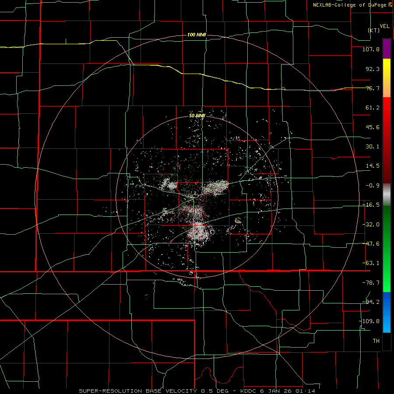Select the -63.1 scale value
Viewport: 394px width, 394px height.
point(371,263)
